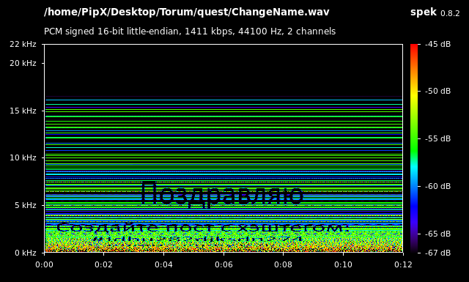Click the dB color gradient scale bar
469x282 pixels.
[414, 149]
